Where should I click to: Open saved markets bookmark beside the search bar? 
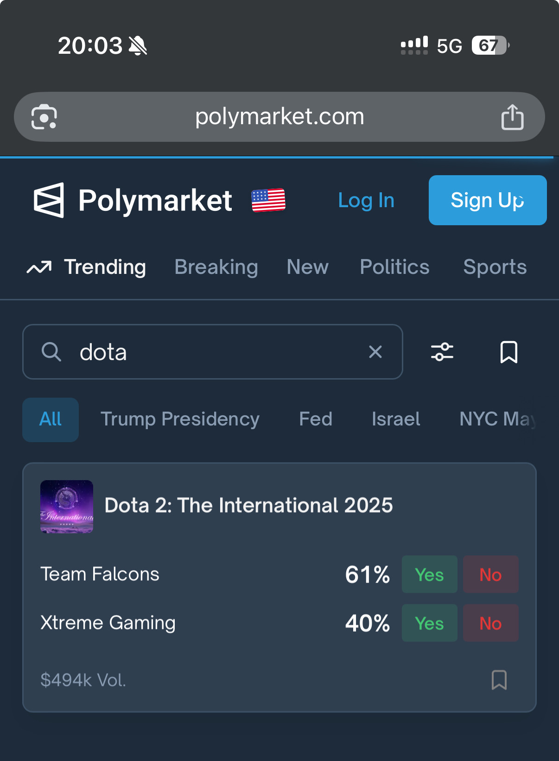point(508,352)
